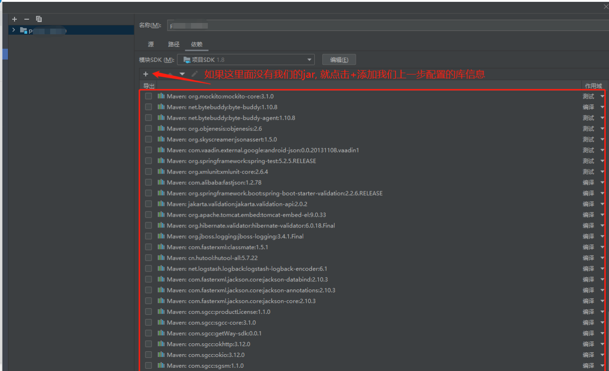Select the getWay-sdk:0.0.1 dependency row
This screenshot has height=371, width=609.
pos(373,333)
